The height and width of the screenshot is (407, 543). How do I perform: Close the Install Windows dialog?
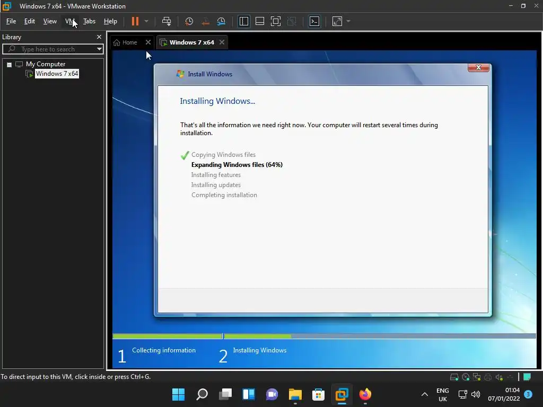pos(478,67)
